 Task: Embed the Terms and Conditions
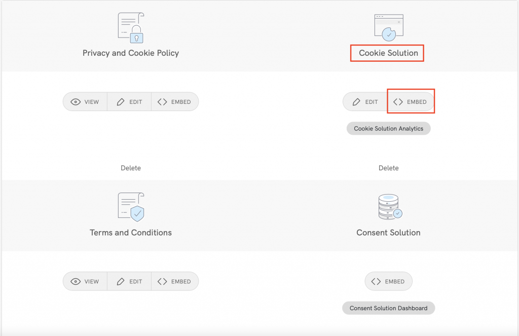(x=175, y=281)
